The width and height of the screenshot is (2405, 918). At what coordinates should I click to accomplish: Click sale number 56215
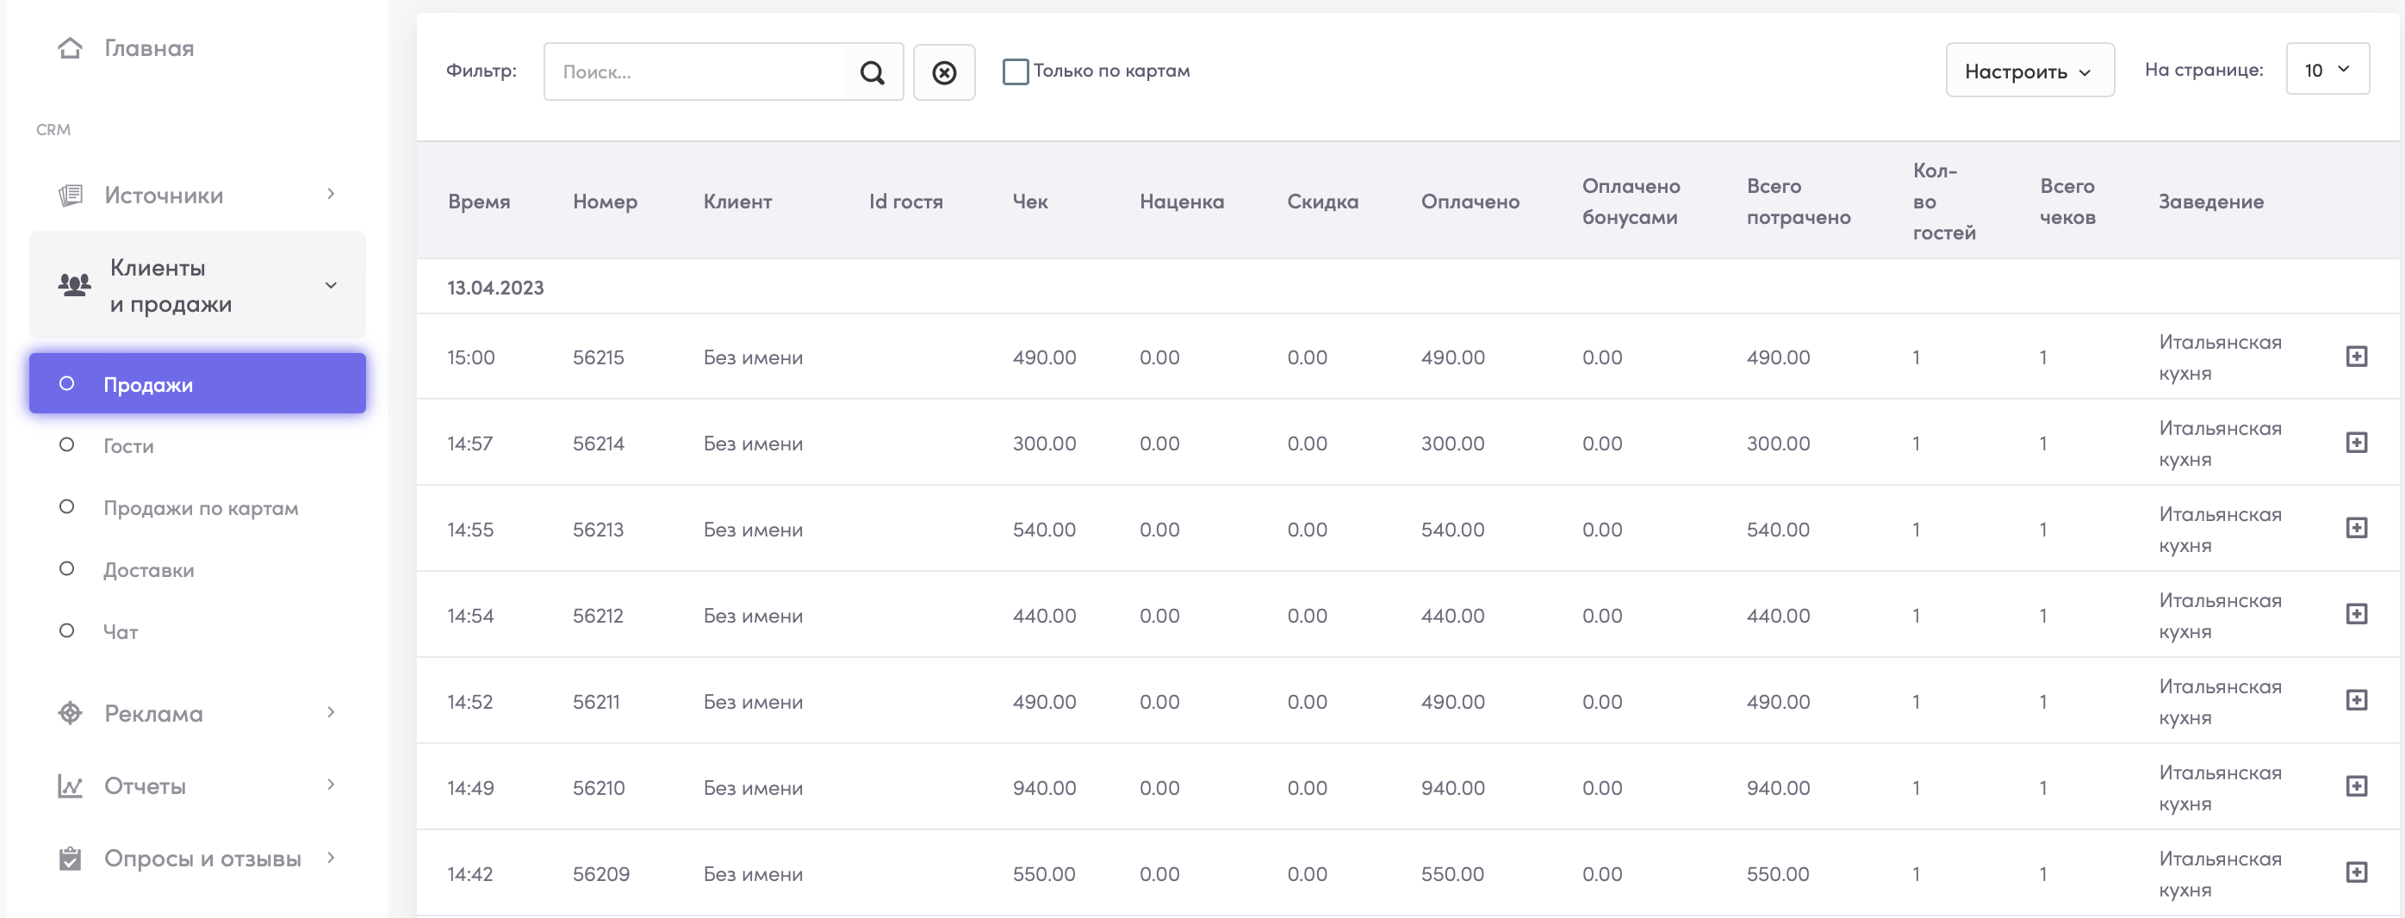[598, 357]
